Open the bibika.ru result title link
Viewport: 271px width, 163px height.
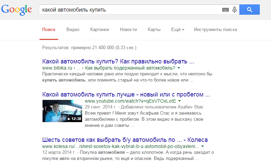(x=118, y=61)
